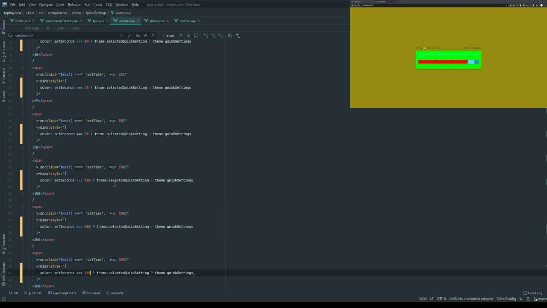Viewport: 547px width, 308px height.
Task: Switch to the bar.vue editor tab
Action: [x=98, y=21]
